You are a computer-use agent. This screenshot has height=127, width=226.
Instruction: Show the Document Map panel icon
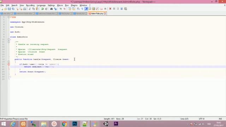94,9
